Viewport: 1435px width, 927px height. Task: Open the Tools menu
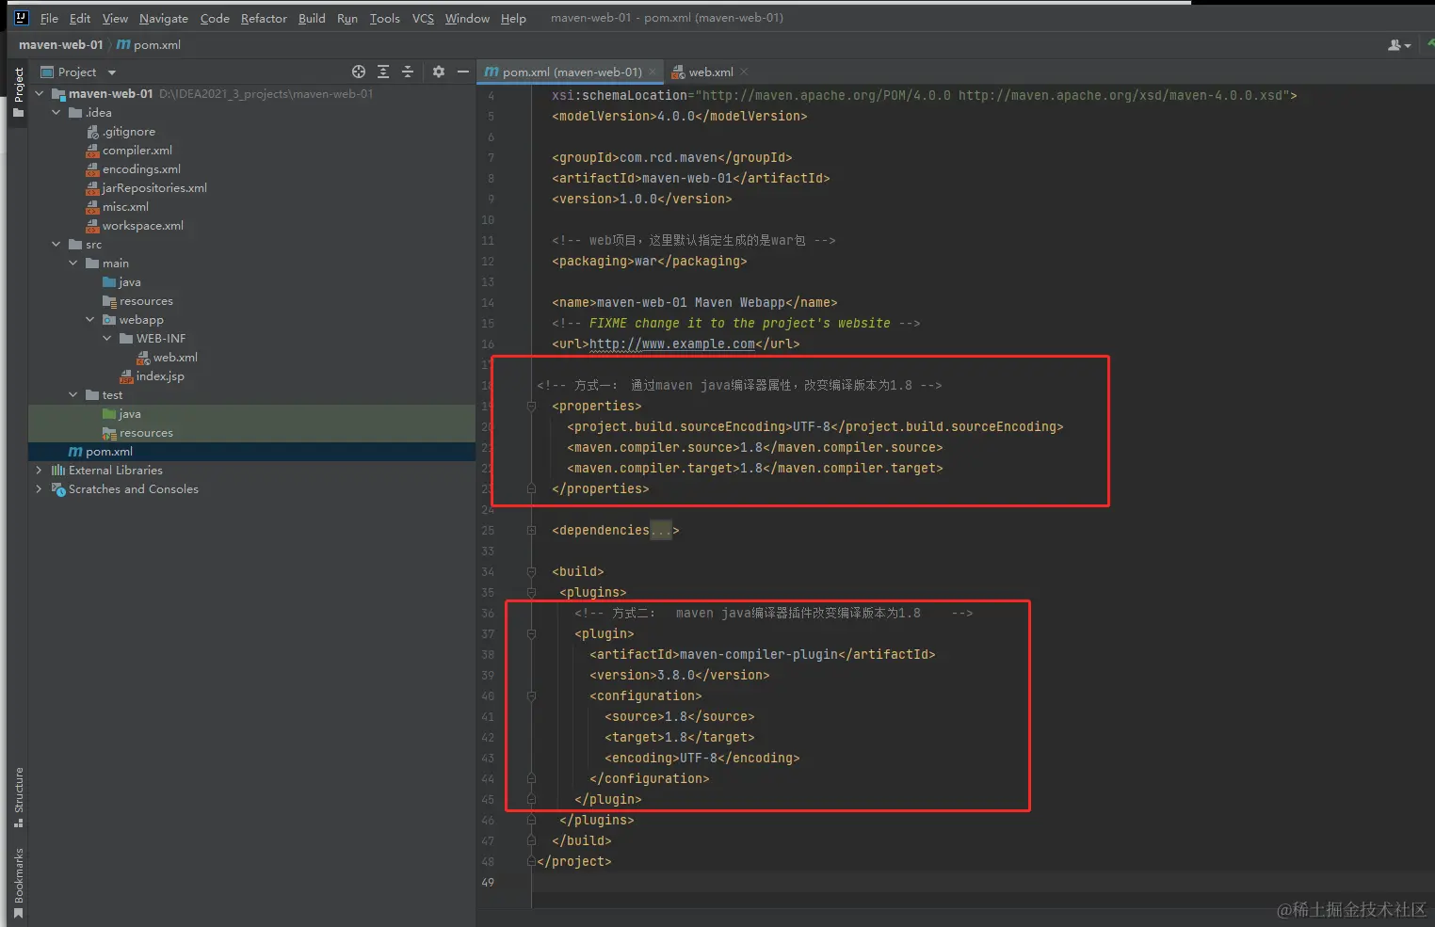pos(384,18)
